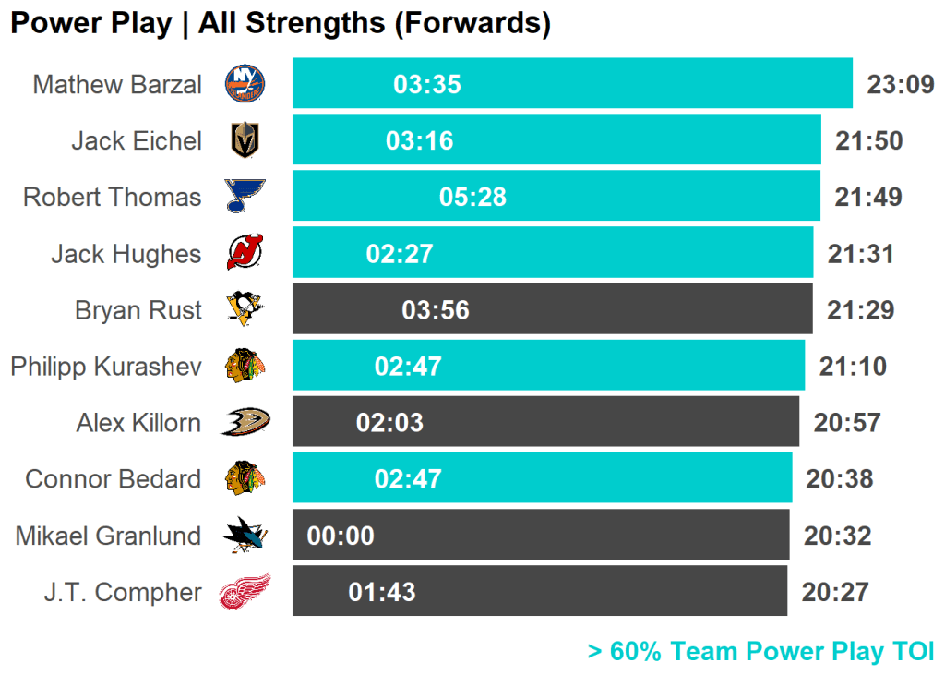
Task: Click the New Jersey Devils logo
Action: coord(245,253)
